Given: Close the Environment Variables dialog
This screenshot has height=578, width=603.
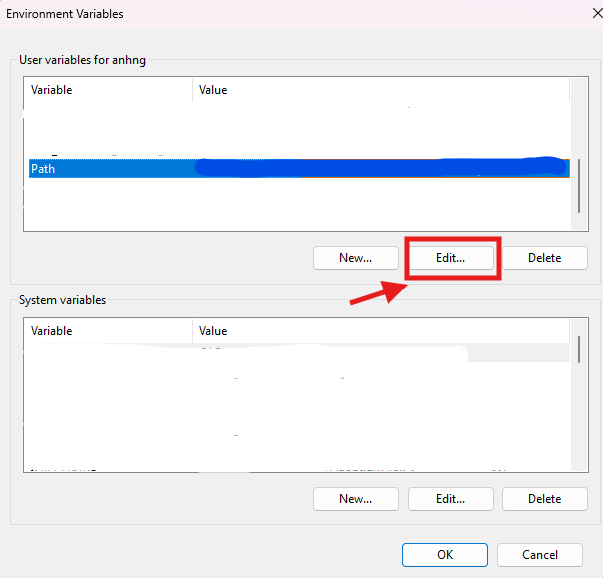Looking at the screenshot, I should click(583, 14).
